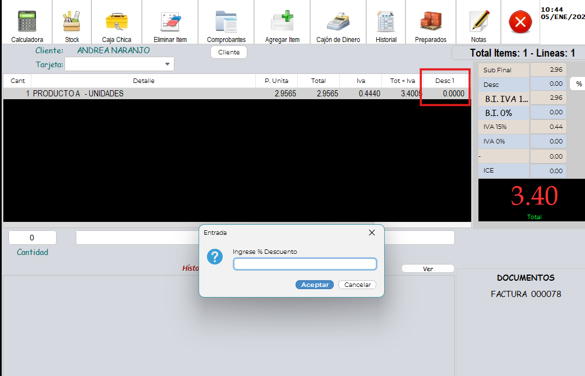Close the Entrada dialog
585x376 pixels.
click(371, 233)
